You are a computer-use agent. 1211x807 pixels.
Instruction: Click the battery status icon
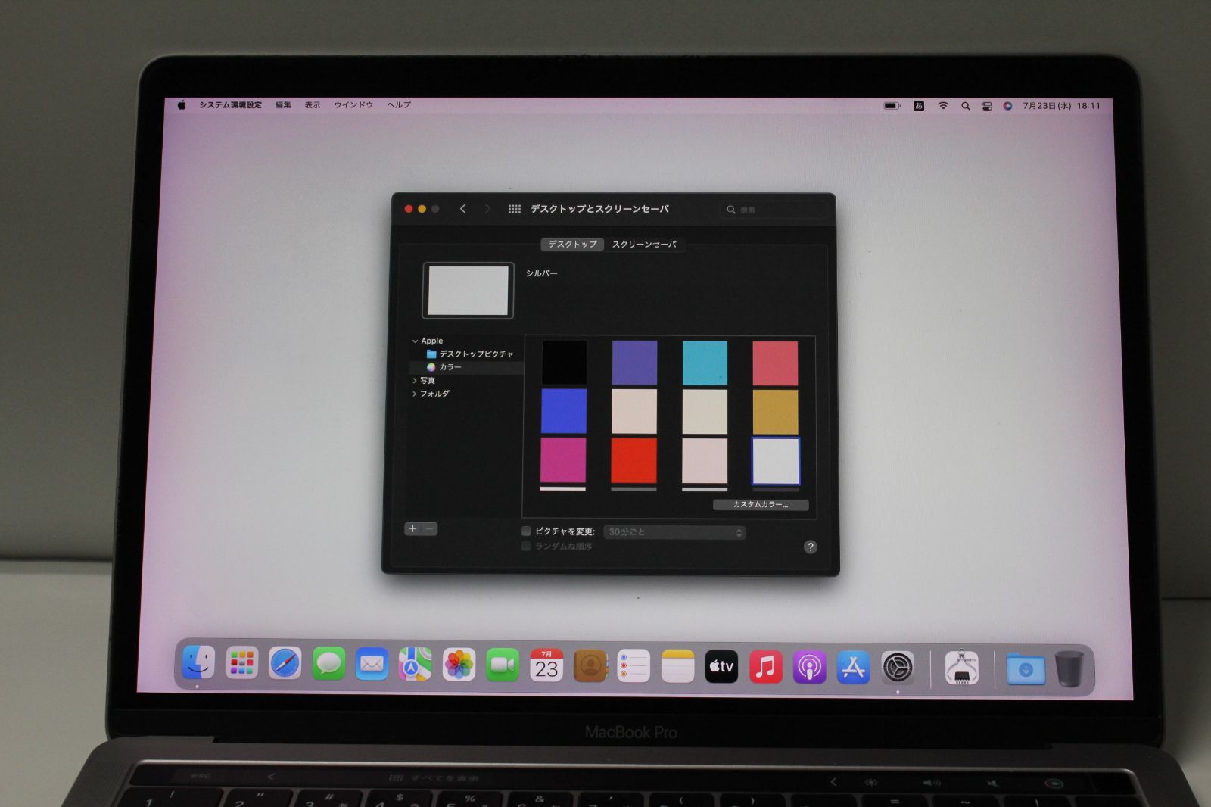pyautogui.click(x=892, y=106)
